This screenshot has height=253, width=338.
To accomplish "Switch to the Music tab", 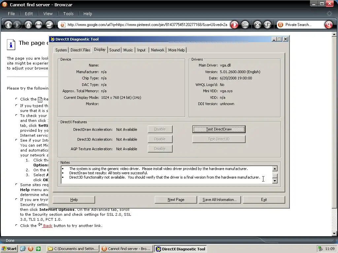I will (128, 50).
